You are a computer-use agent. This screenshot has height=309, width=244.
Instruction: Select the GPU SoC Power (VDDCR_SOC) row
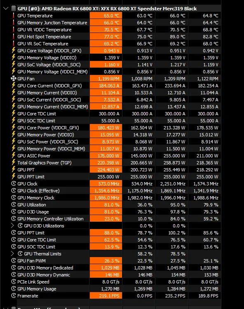[115, 141]
